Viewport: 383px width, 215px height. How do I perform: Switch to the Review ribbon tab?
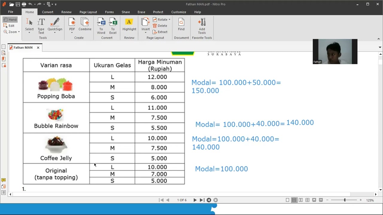[x=66, y=12]
